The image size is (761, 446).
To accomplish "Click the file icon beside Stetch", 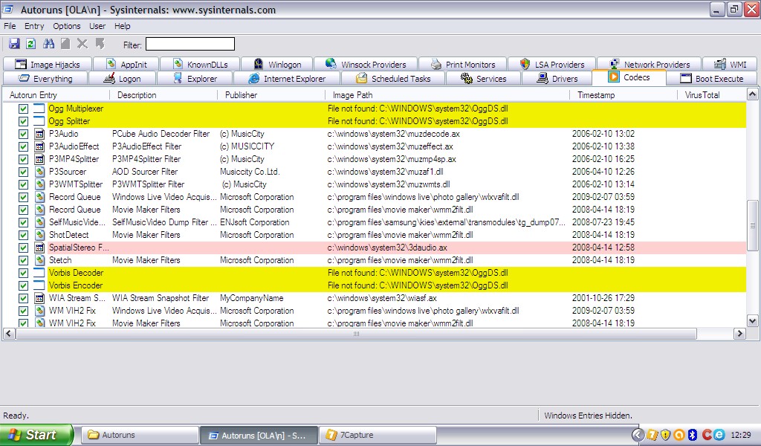I will click(x=40, y=260).
